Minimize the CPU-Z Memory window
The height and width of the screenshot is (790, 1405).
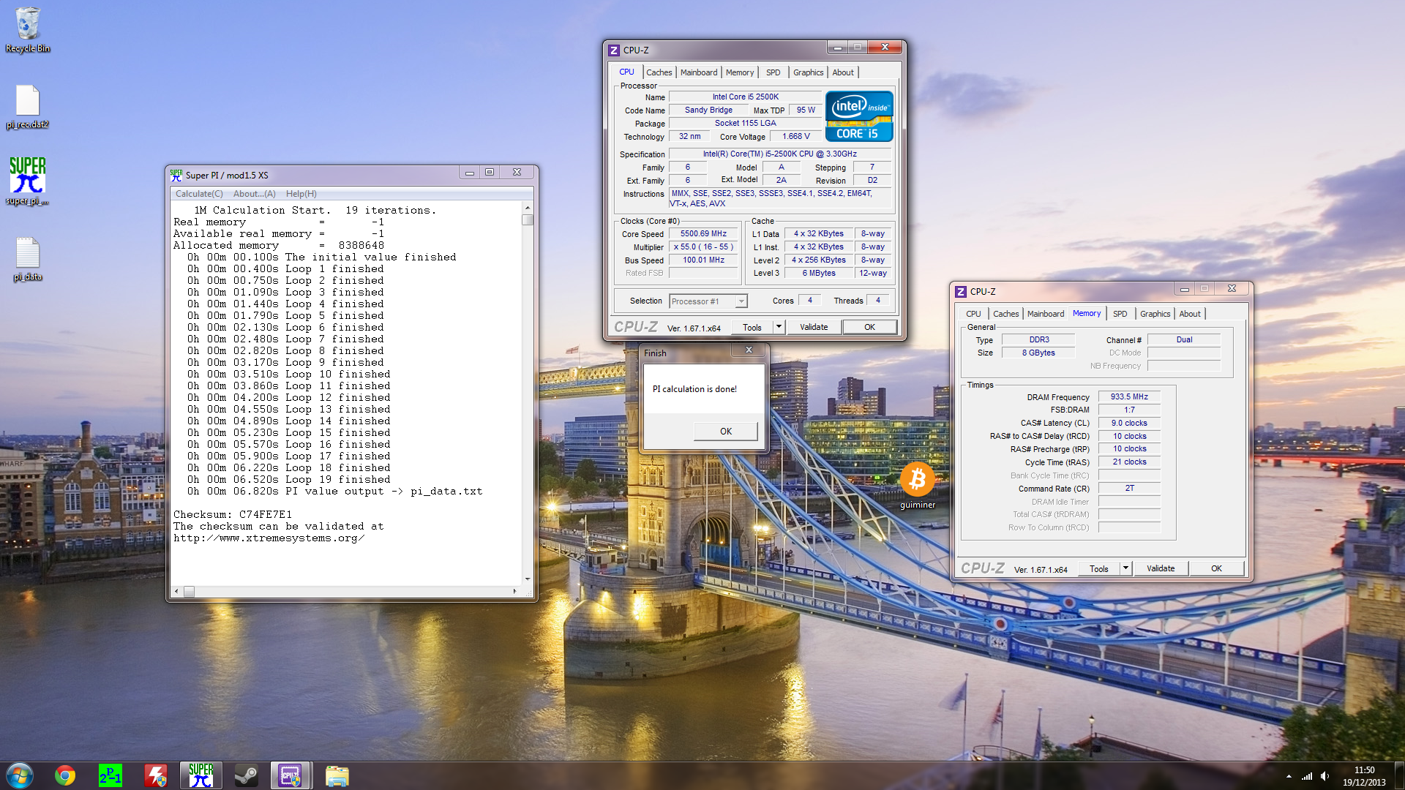[1184, 289]
